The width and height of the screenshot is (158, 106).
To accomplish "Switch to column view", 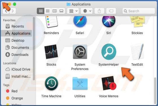I will tap(54, 11).
